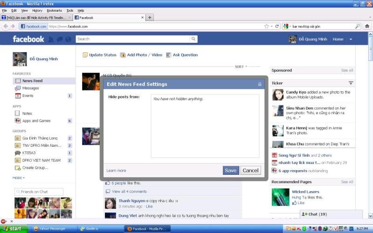Choose Add Photo / Video
This screenshot has width=373, height=233.
point(141,55)
